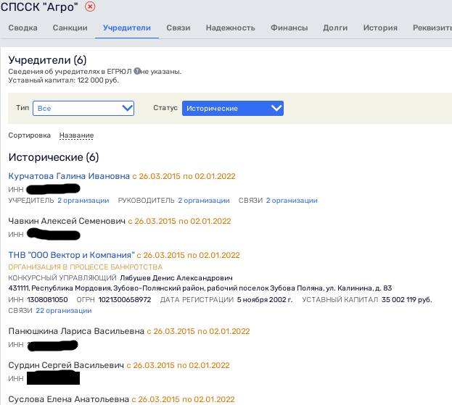This screenshot has width=452, height=405.
Task: Click the name Лябушев Денис Александрович
Action: 176,278
